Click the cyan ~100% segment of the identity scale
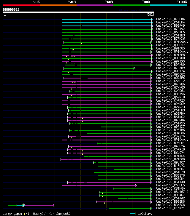 click(x=169, y=5)
